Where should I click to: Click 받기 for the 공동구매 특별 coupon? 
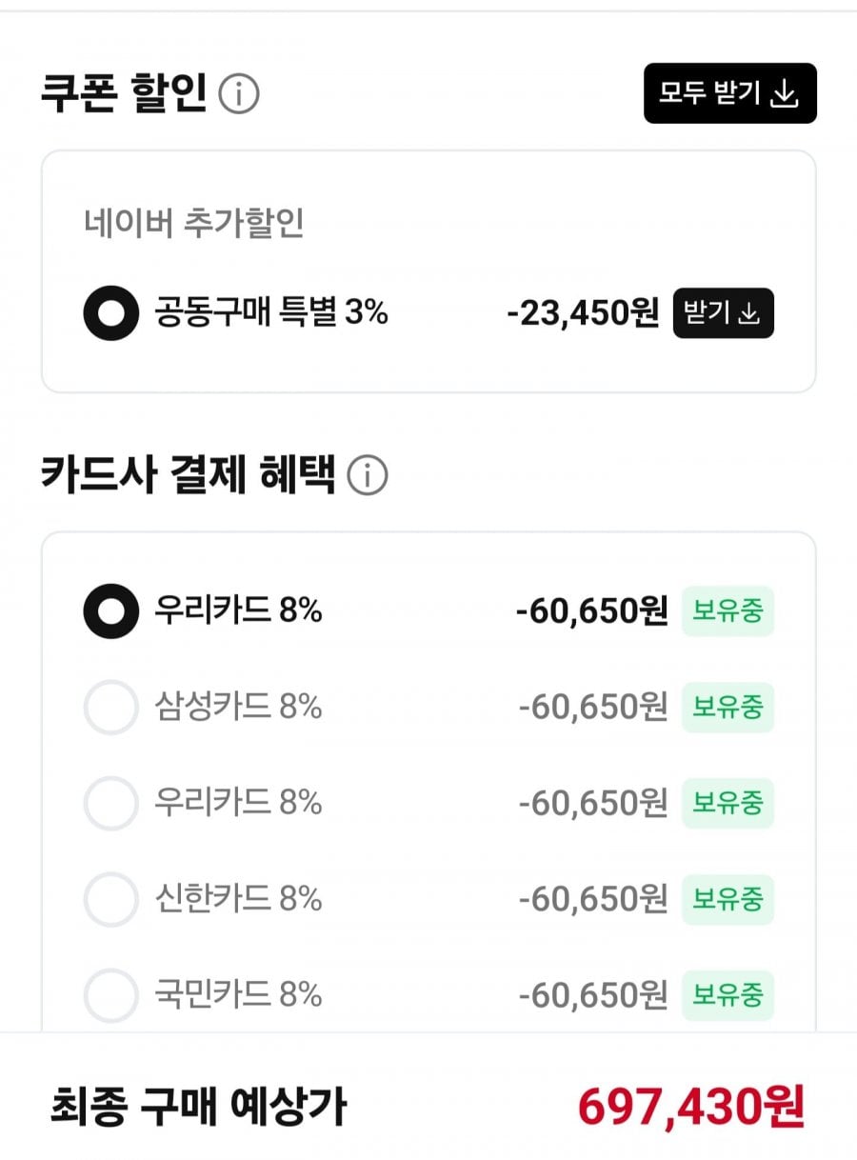click(724, 313)
